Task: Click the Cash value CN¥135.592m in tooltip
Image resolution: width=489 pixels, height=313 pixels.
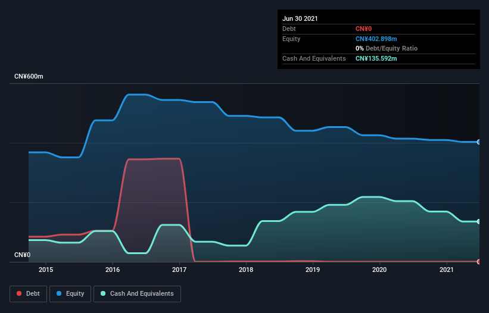Action: click(376, 58)
